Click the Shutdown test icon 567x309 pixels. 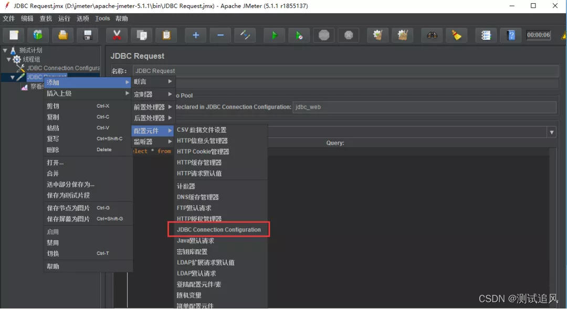pyautogui.click(x=349, y=35)
